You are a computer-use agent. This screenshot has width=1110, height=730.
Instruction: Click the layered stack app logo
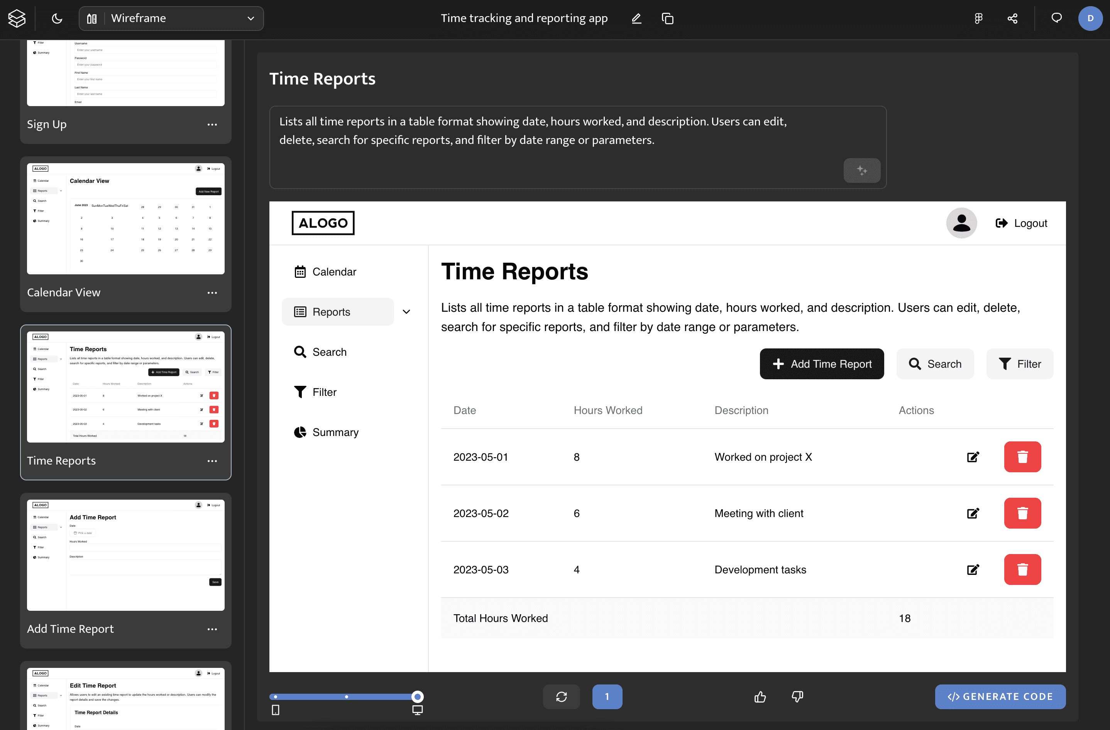(17, 18)
